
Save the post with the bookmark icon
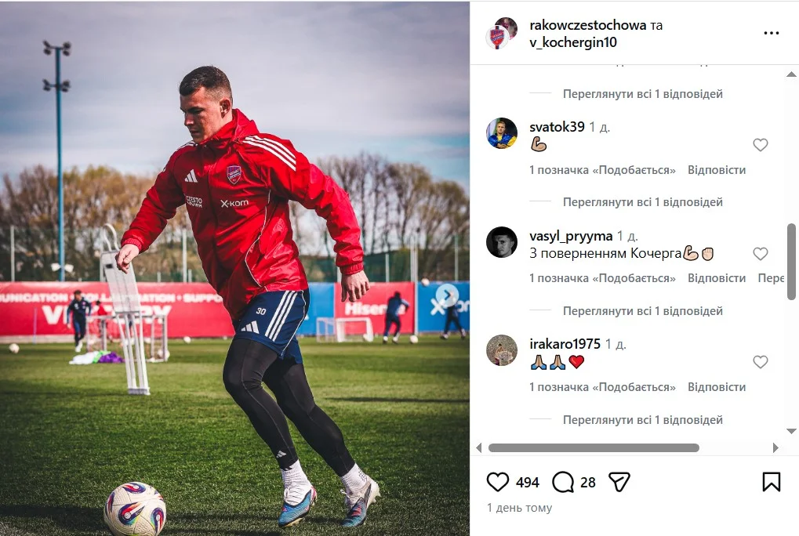coord(771,481)
